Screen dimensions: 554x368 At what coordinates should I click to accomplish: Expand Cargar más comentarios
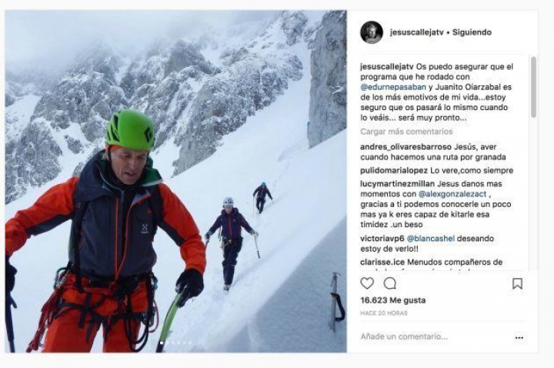click(x=406, y=132)
